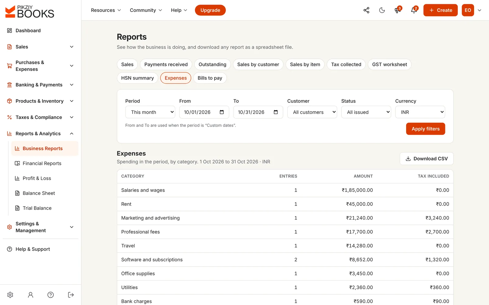
Task: Collapse the Reports & Analytics chevron
Action: pos(72,134)
